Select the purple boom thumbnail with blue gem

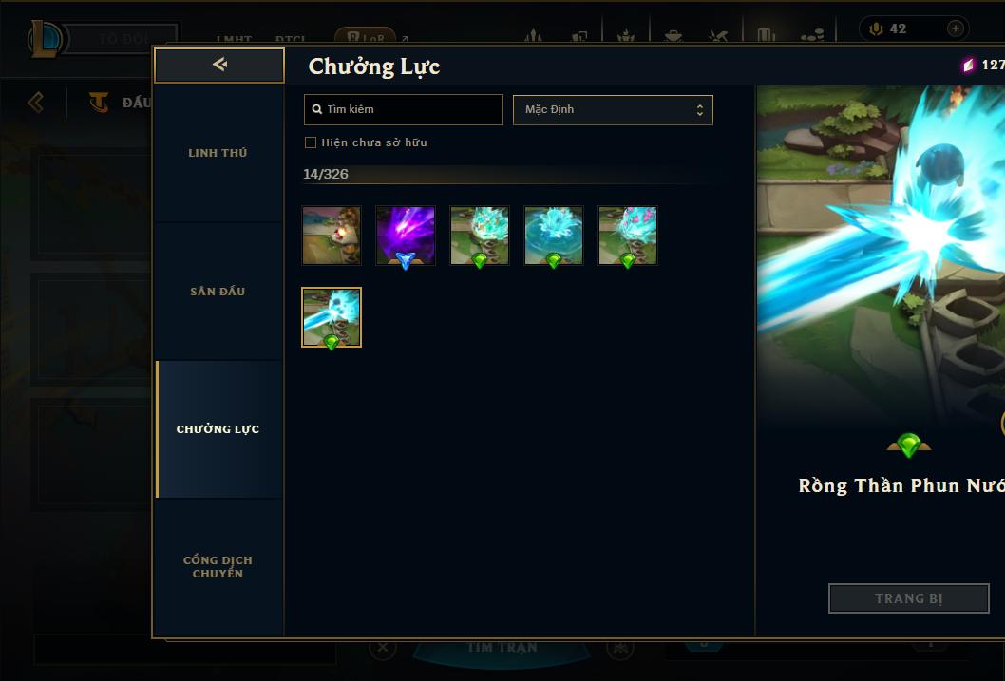pos(406,236)
